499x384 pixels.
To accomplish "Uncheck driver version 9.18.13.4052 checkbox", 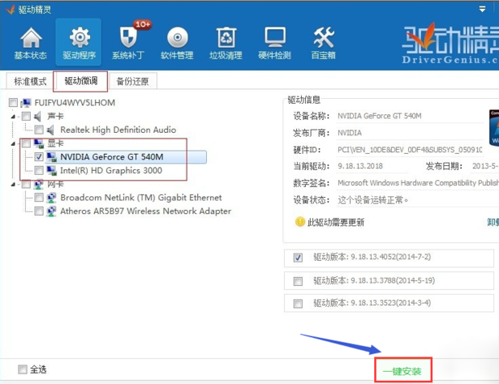I will 298,258.
